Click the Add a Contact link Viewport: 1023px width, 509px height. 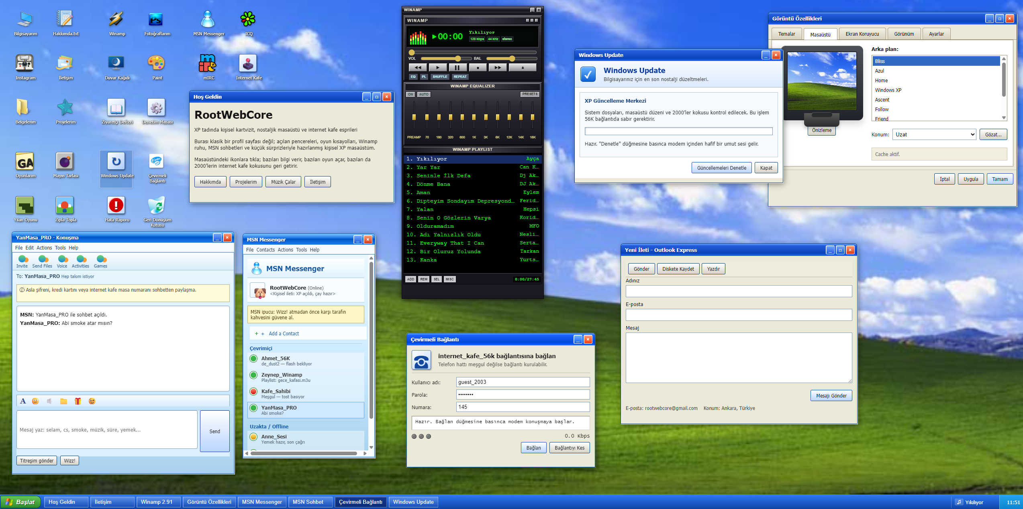pyautogui.click(x=284, y=333)
